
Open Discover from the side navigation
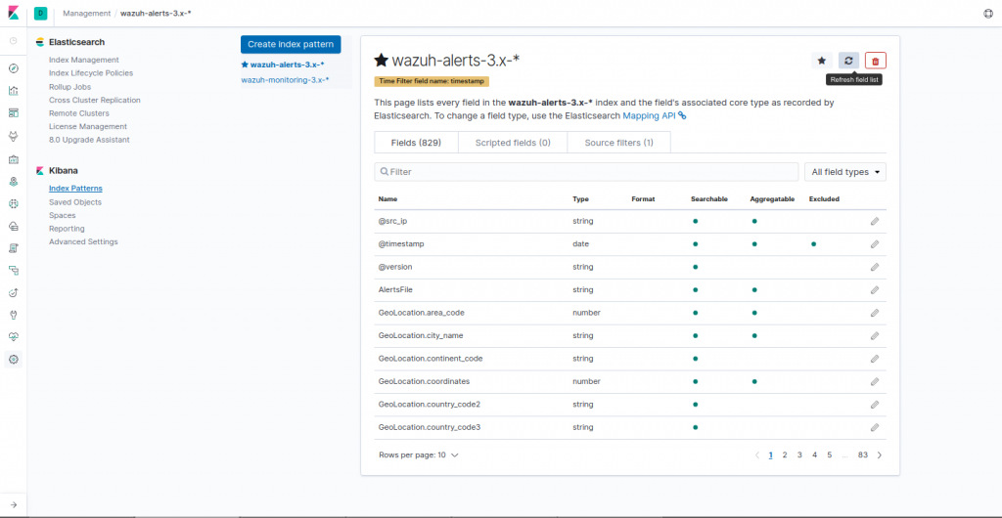[x=14, y=68]
